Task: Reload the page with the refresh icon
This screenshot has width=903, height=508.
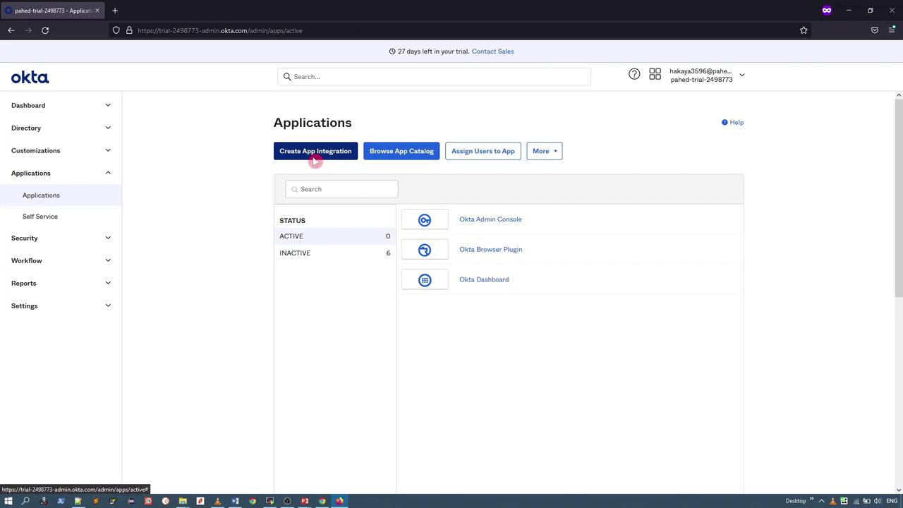Action: [x=45, y=30]
